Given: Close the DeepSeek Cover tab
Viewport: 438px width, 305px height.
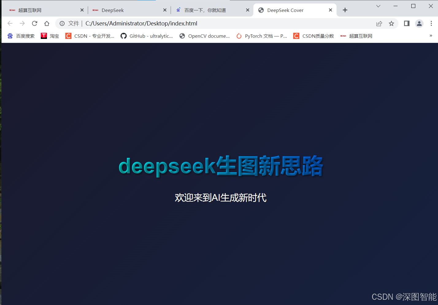Looking at the screenshot, I should (x=330, y=10).
